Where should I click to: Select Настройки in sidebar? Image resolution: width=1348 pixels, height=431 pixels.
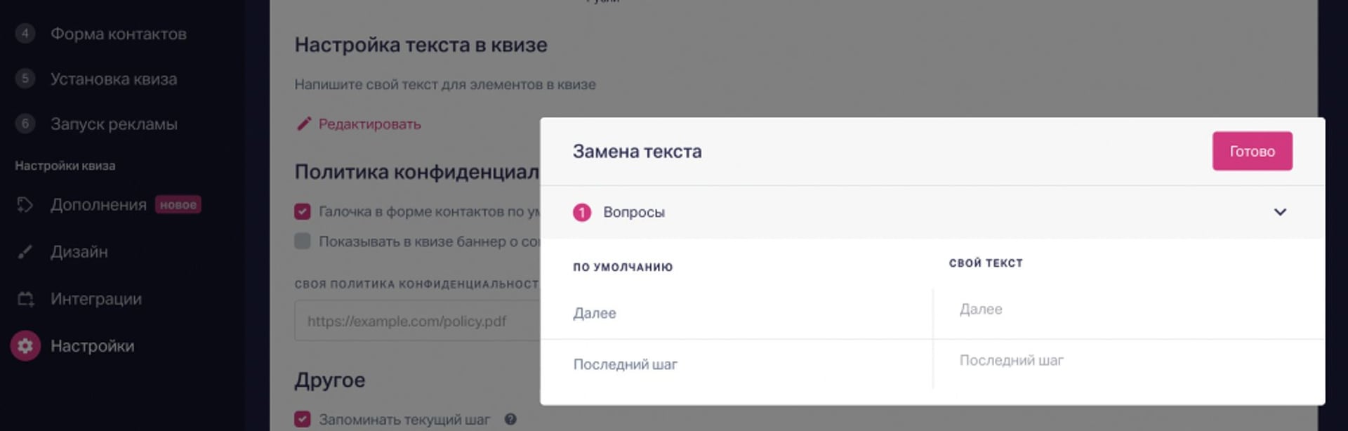click(92, 345)
